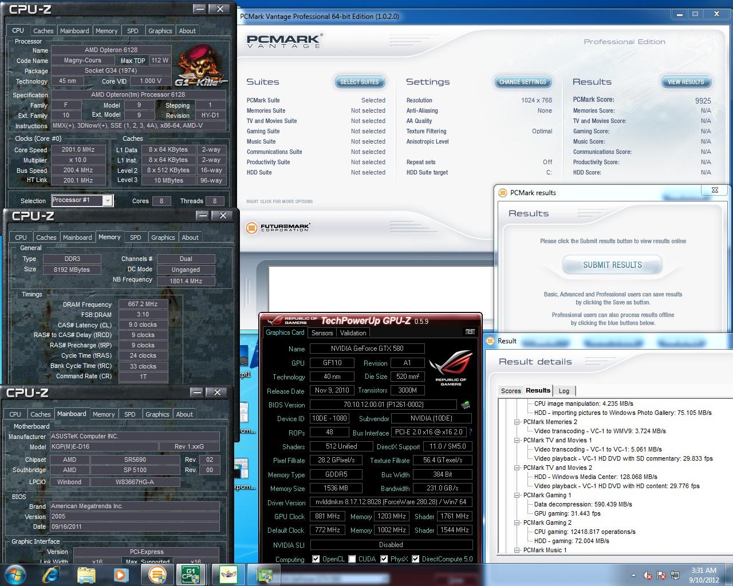Select 'Data decompression: 590.439 MB/s' row
Image resolution: width=733 pixels, height=586 pixels.
583,504
